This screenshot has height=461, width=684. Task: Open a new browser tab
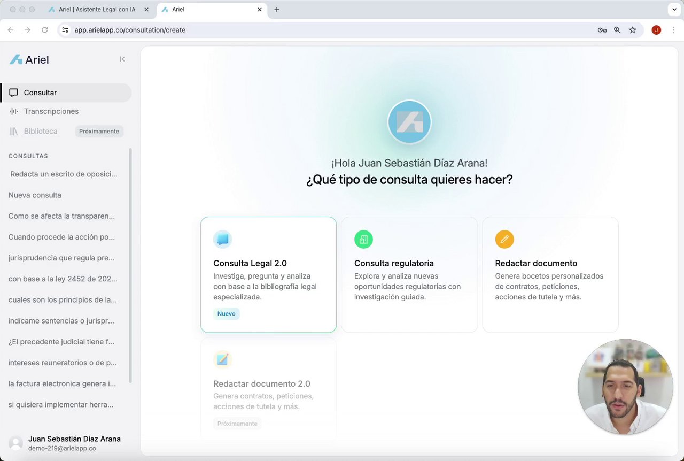coord(277,10)
